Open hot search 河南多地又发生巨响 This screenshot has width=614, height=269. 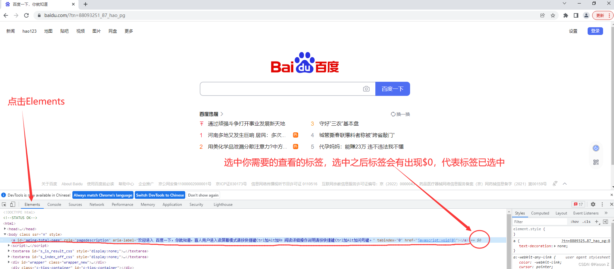click(x=247, y=135)
